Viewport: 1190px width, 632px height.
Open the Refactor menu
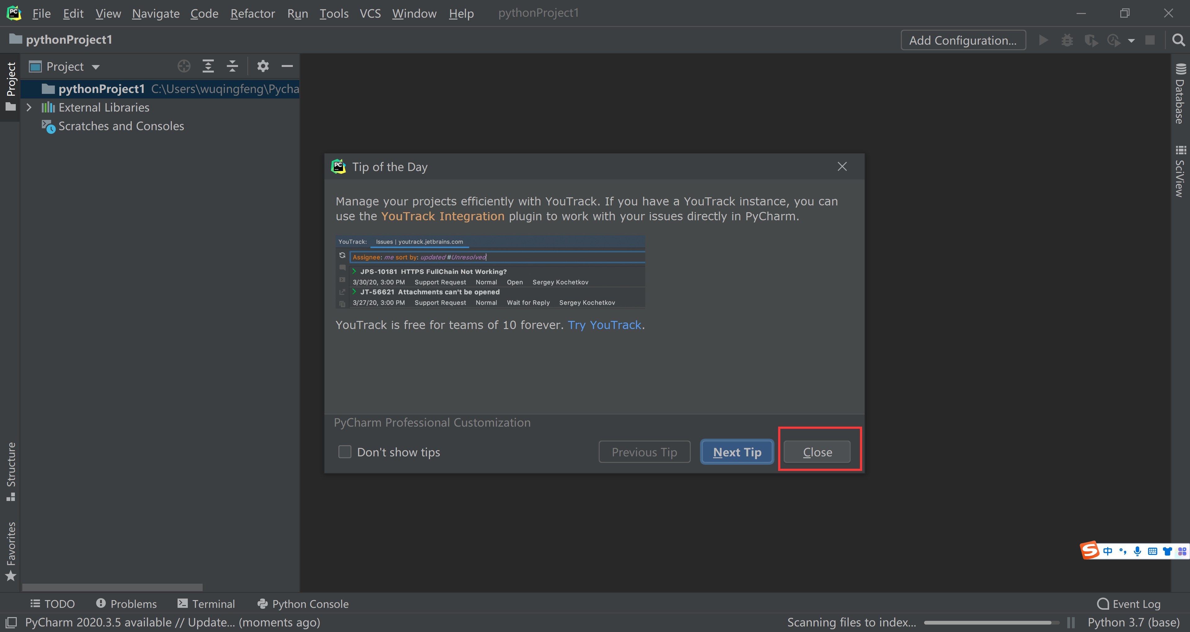click(x=253, y=13)
